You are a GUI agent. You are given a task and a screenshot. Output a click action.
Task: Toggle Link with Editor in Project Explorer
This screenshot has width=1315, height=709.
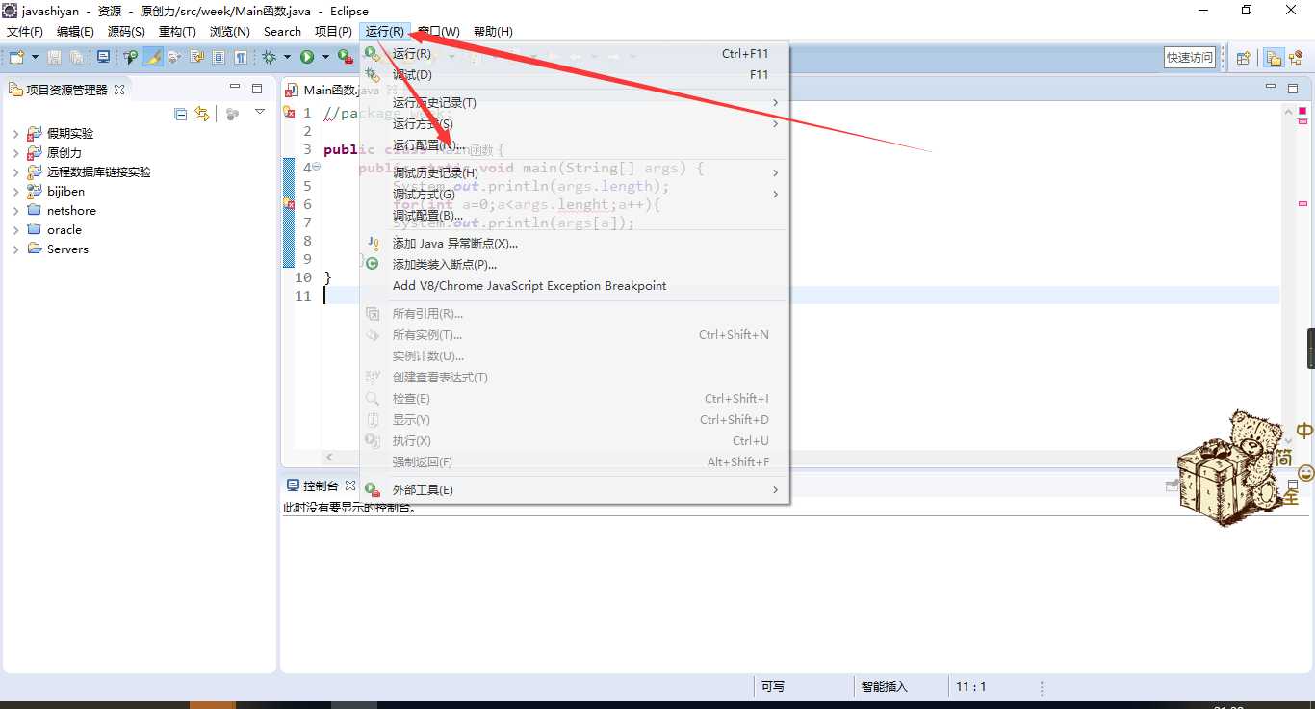(x=201, y=114)
